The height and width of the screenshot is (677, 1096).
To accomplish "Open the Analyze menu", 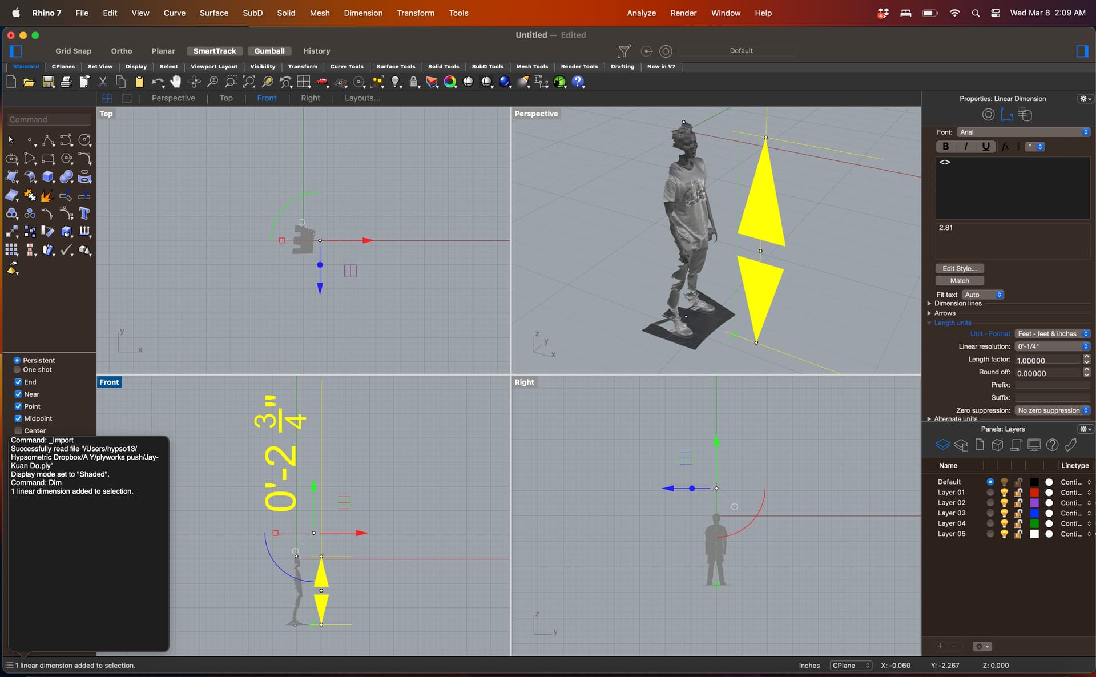I will click(x=641, y=13).
